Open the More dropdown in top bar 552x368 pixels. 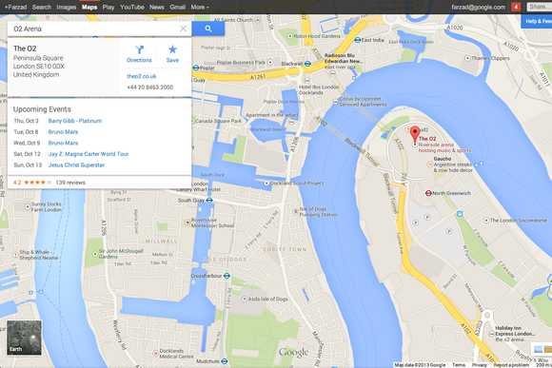(x=200, y=7)
